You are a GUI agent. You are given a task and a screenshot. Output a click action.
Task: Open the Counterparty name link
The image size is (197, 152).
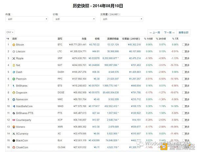(x=24, y=120)
